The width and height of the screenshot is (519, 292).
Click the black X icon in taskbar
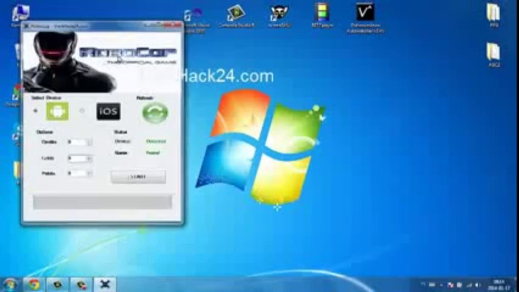(x=105, y=285)
